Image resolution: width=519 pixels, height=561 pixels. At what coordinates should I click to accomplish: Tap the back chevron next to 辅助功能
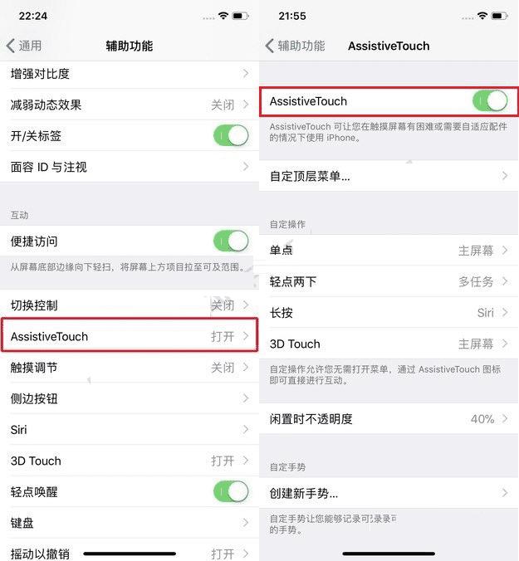point(270,46)
